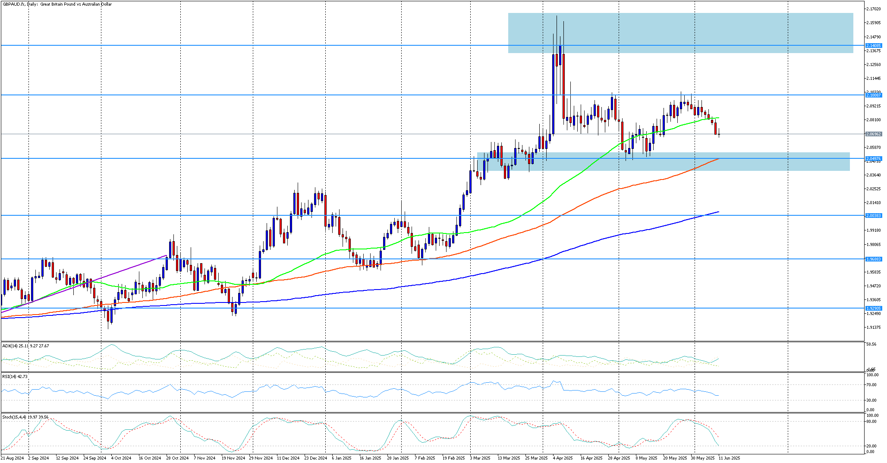Select the 1.96883 price level tag
Viewport: 887px width, 463px height.
[874, 259]
